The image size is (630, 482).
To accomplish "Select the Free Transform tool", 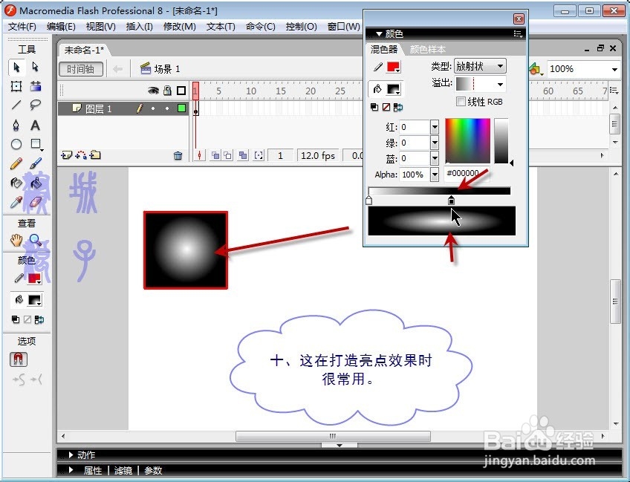I will (16, 87).
